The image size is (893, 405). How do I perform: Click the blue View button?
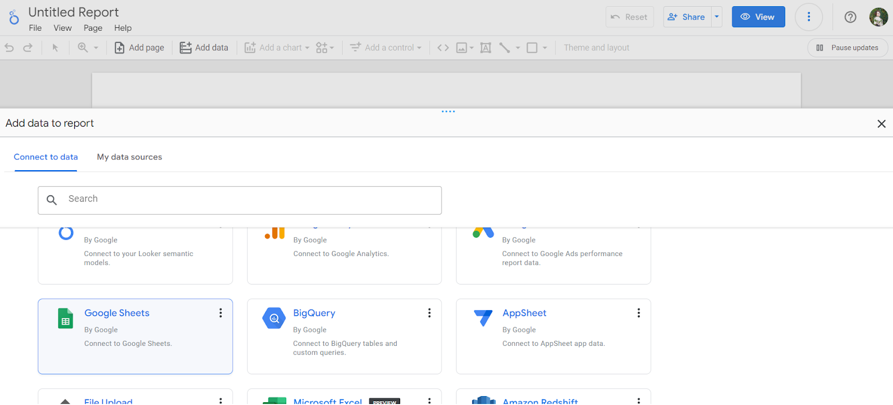(x=758, y=17)
